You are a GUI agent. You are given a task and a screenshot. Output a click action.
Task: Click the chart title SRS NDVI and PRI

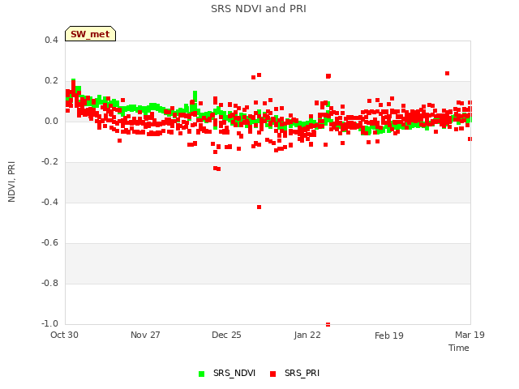[259, 9]
